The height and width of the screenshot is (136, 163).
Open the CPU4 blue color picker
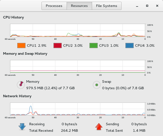(x=130, y=45)
